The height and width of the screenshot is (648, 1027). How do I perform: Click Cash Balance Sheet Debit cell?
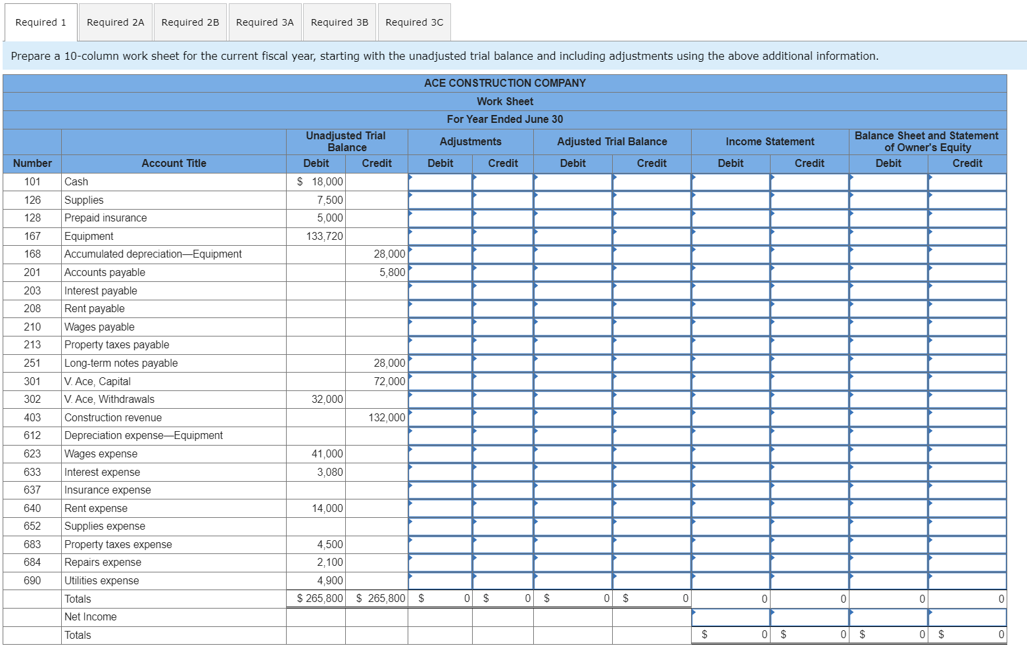889,182
